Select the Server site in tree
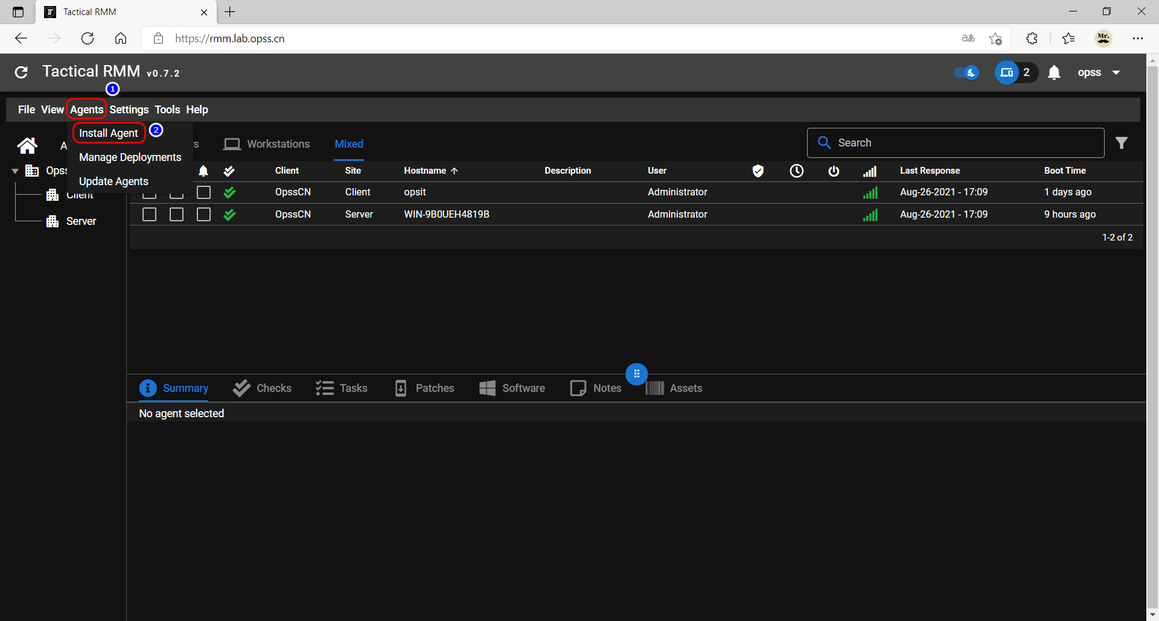 point(81,221)
